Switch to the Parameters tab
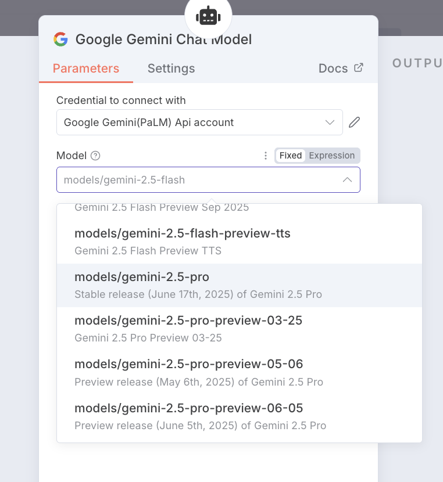The height and width of the screenshot is (482, 443). pos(86,69)
